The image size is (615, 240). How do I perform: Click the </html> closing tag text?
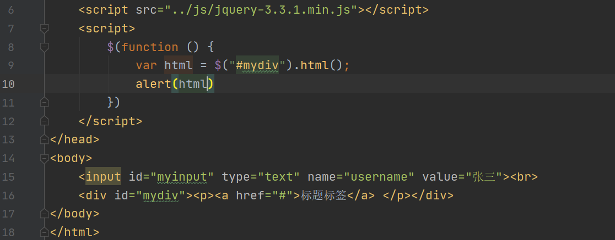pyautogui.click(x=74, y=232)
